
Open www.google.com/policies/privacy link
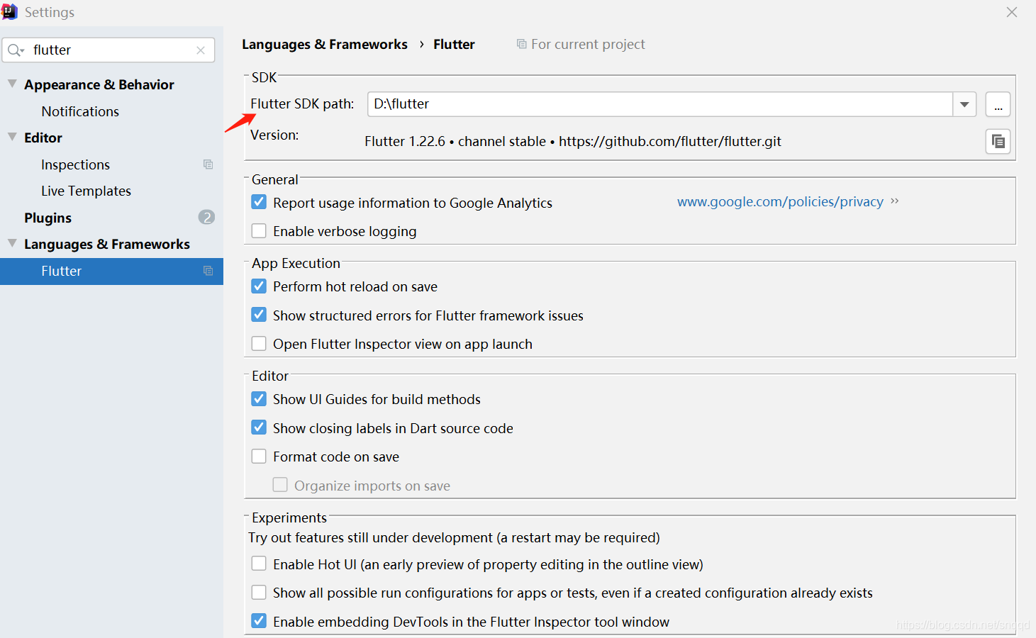780,201
